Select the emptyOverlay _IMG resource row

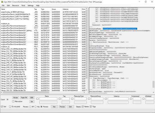(43, 12)
